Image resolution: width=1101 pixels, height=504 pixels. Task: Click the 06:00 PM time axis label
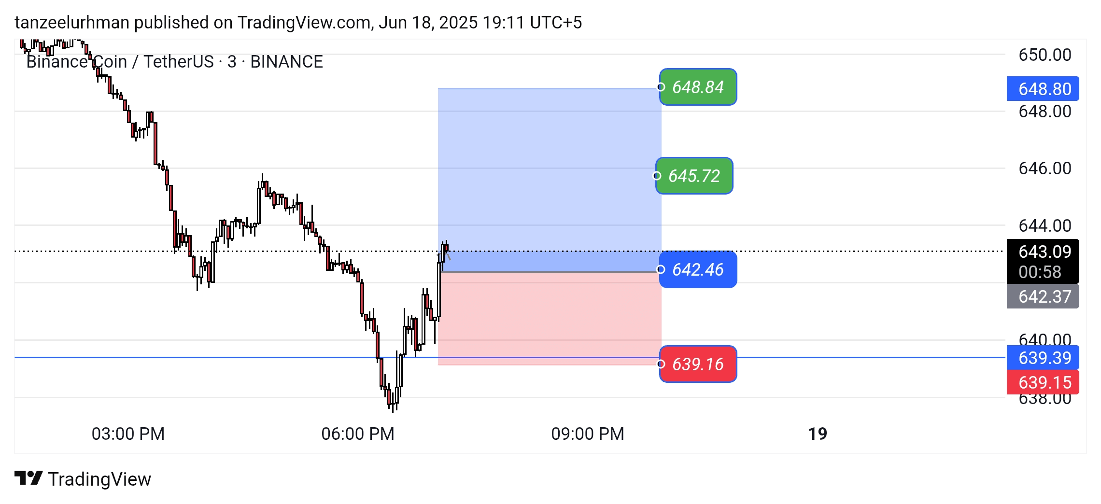358,434
